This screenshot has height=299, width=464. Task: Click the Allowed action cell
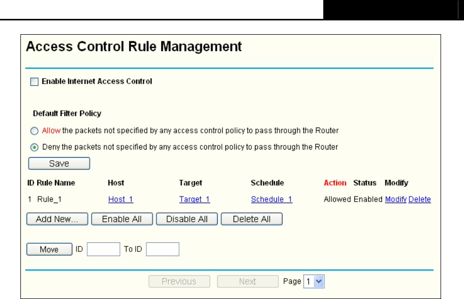338,199
